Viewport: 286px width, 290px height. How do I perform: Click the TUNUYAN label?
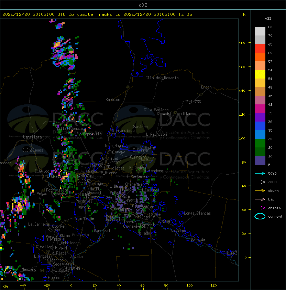tap(73, 268)
